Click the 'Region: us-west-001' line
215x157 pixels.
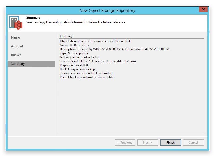click(x=74, y=65)
